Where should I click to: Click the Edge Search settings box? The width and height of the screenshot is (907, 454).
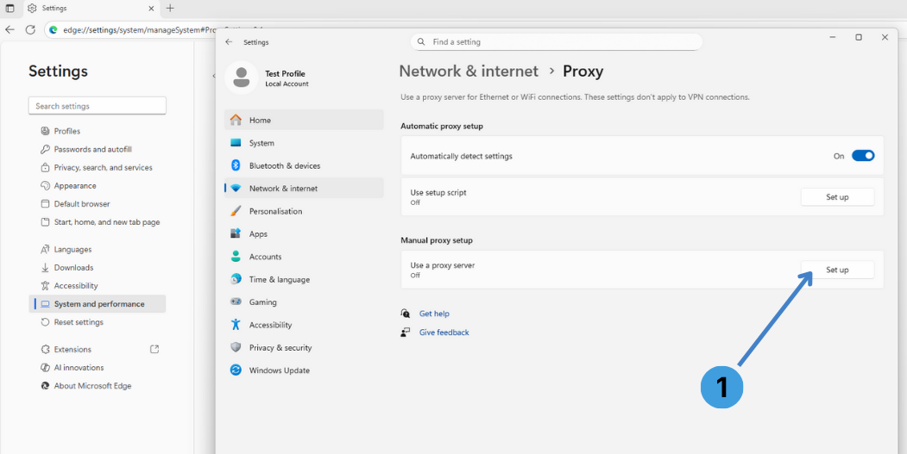(x=98, y=106)
